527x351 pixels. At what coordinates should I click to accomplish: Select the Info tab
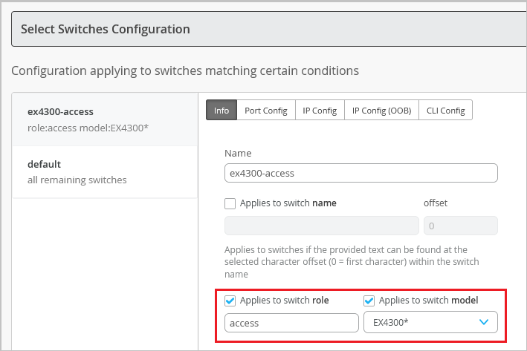point(222,111)
